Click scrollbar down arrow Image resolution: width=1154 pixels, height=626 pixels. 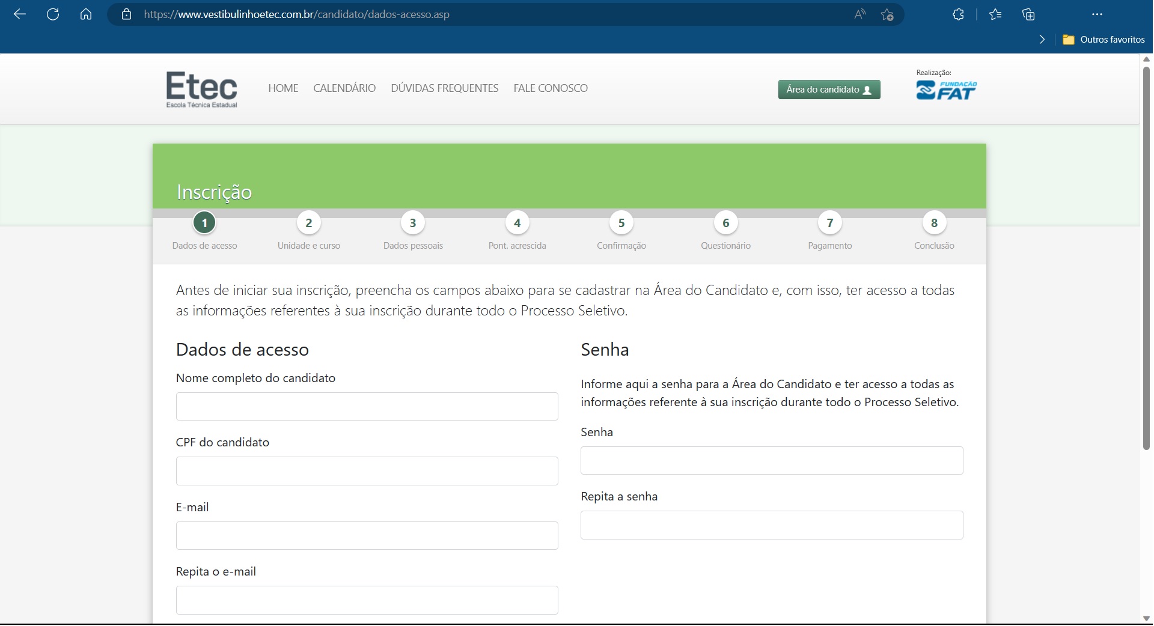coord(1146,619)
